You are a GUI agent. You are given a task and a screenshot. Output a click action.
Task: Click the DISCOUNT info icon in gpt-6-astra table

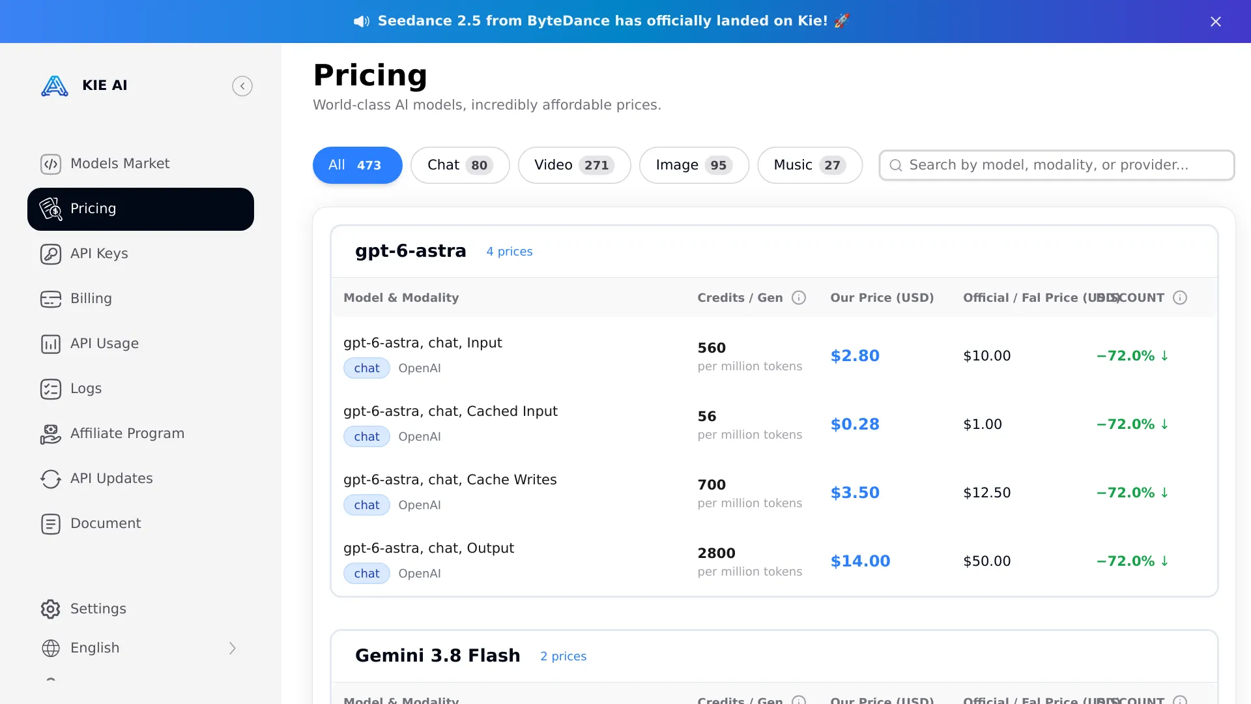(1180, 298)
